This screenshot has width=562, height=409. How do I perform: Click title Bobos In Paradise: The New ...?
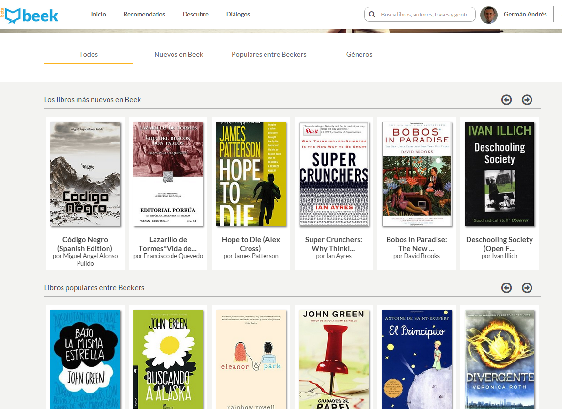[x=417, y=244]
